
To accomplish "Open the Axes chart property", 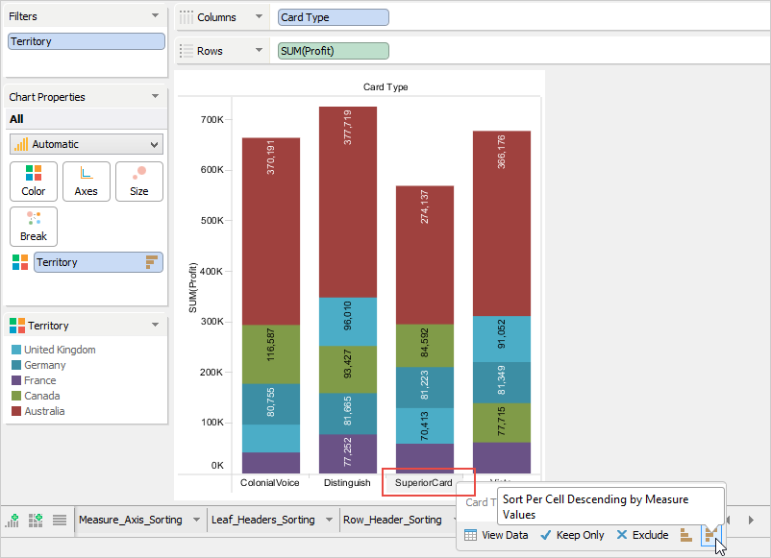I will (x=87, y=181).
